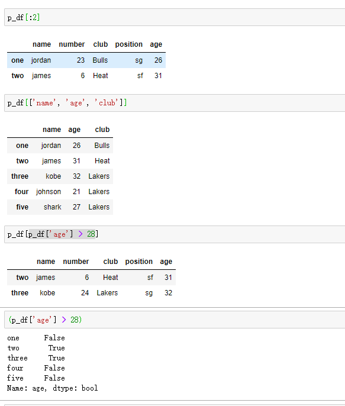The width and height of the screenshot is (345, 406).
Task: Click the p_df[p_df['age'] > 28] code cell
Action: [175, 234]
